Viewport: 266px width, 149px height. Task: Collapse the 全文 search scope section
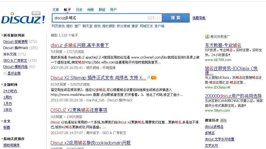coord(6,121)
